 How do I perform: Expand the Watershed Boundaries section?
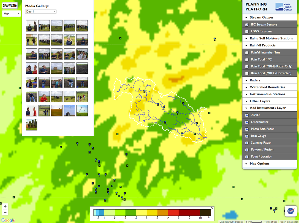click(267, 87)
